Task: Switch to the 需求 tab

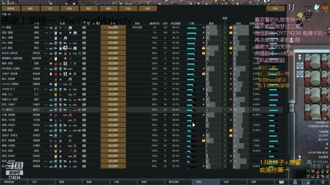Action: point(89,9)
